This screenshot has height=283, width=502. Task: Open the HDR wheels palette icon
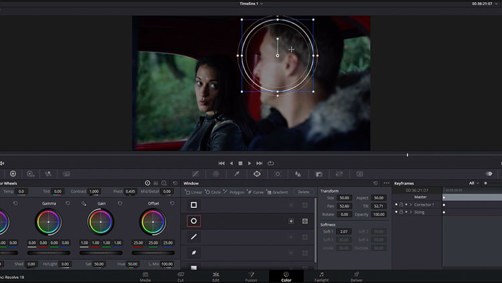pyautogui.click(x=30, y=174)
